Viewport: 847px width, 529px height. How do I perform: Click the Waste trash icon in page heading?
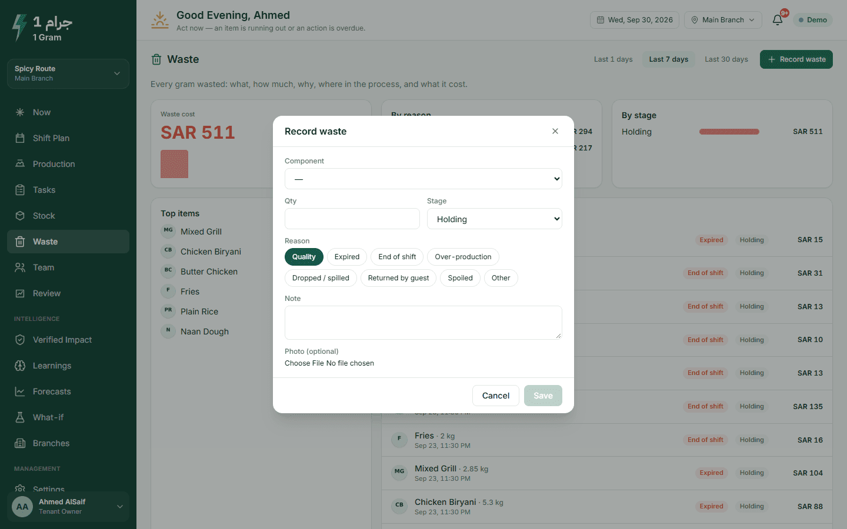click(x=156, y=59)
